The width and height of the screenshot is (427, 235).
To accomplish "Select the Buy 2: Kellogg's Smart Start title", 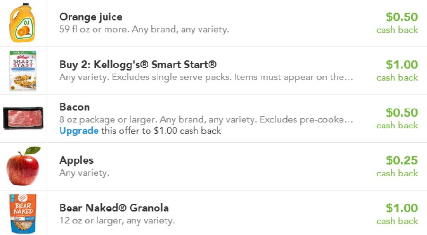I will [138, 65].
